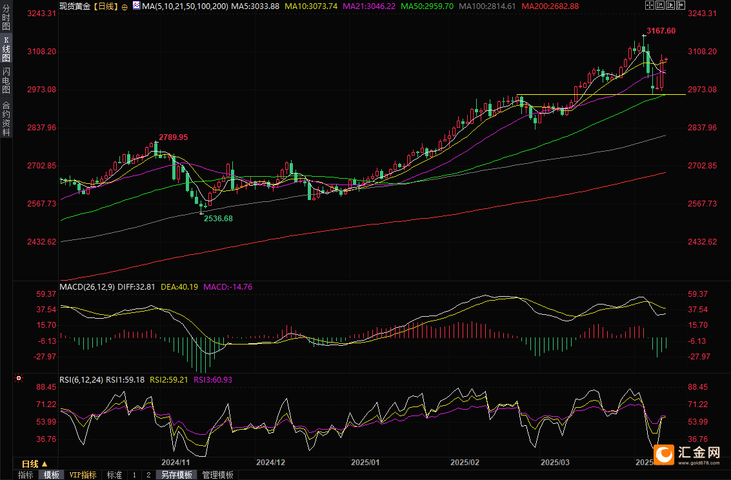Select template number 2
731x480 pixels.
click(x=148, y=475)
